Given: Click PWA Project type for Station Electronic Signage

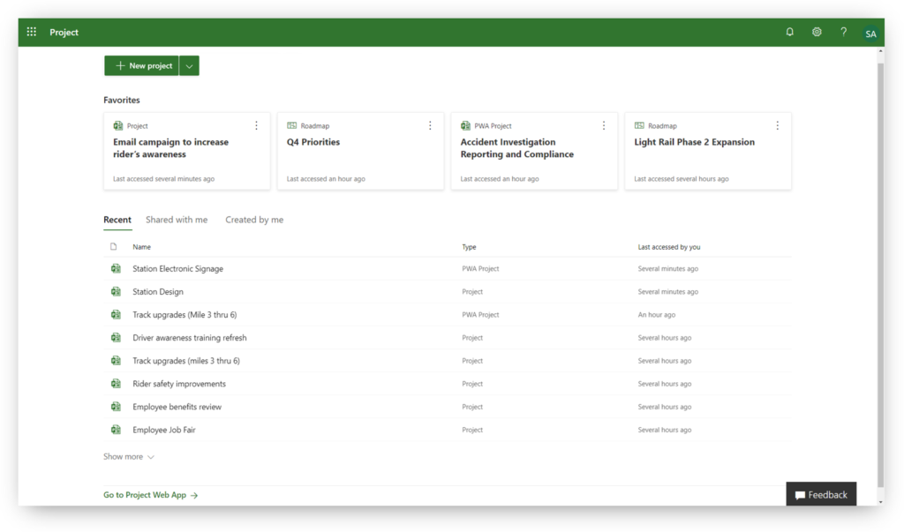Looking at the screenshot, I should (480, 268).
